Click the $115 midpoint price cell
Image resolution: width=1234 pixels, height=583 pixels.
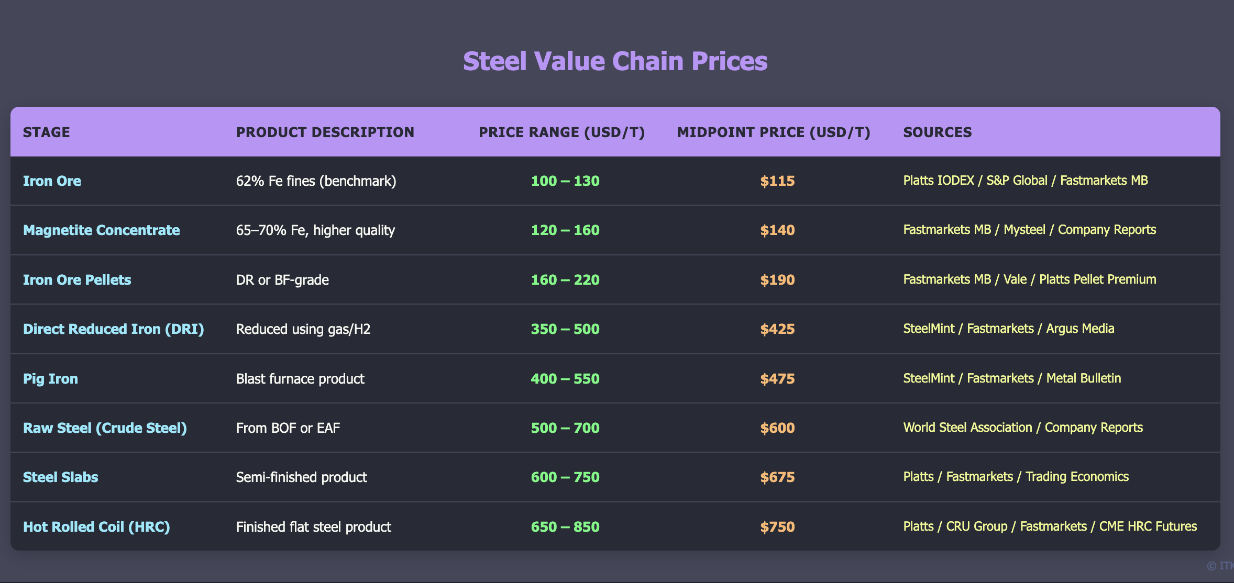(x=777, y=181)
